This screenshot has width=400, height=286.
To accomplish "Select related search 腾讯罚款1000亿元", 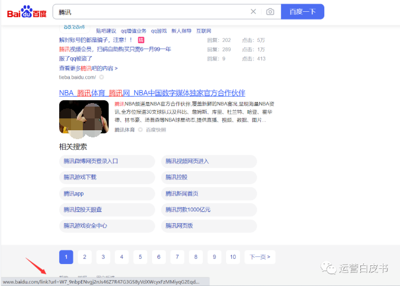I will point(209,210).
